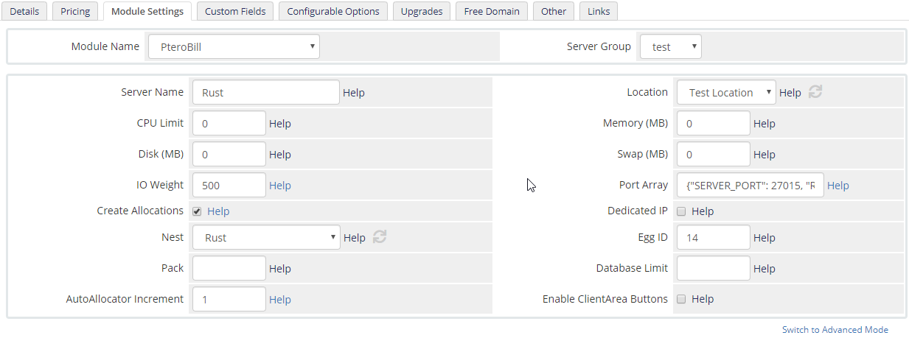
Task: Uncheck the Create Allocations checkbox
Action: click(x=197, y=211)
